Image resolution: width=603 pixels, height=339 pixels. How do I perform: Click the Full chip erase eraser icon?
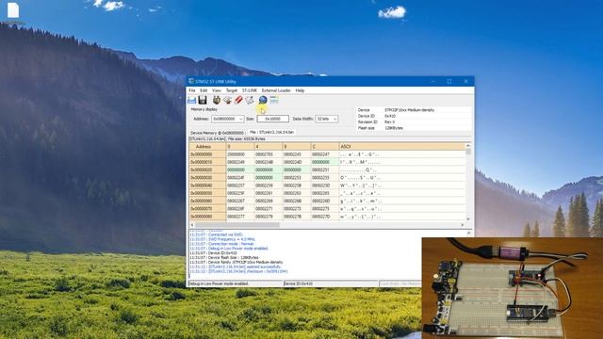[x=238, y=101]
